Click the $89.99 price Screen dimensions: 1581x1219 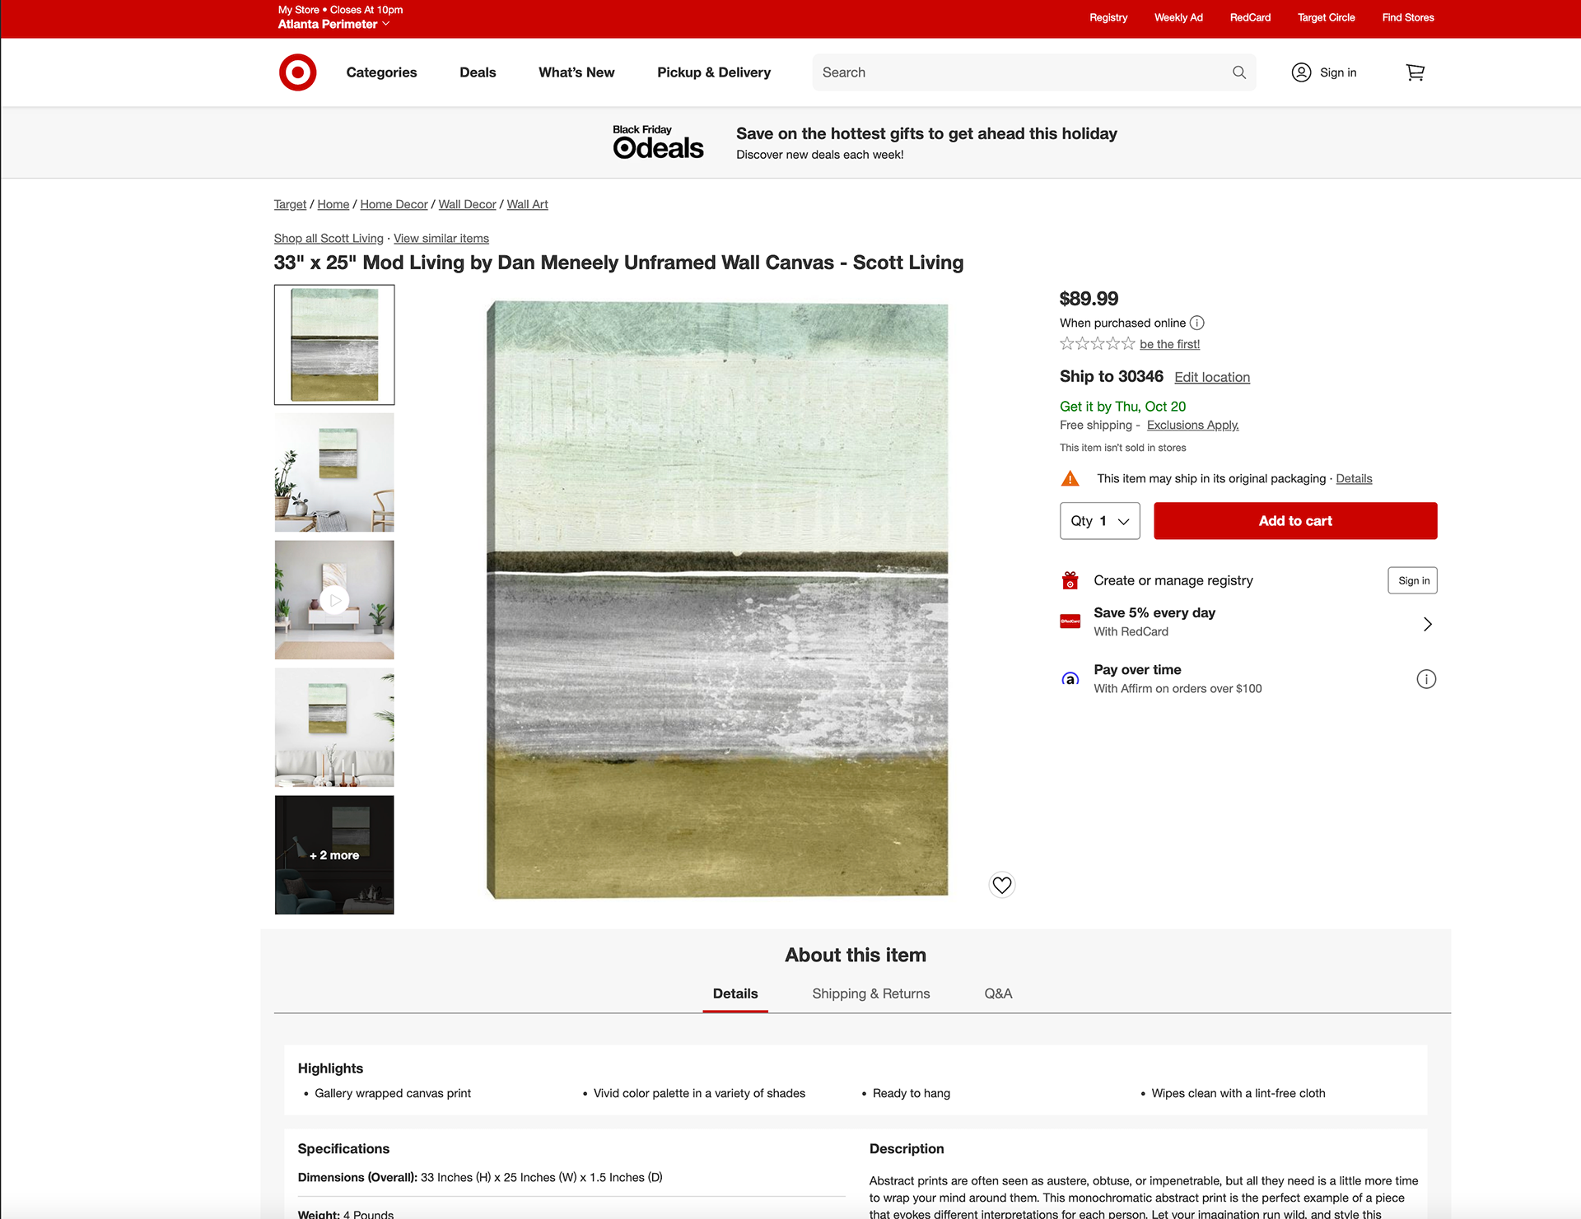[1089, 298]
